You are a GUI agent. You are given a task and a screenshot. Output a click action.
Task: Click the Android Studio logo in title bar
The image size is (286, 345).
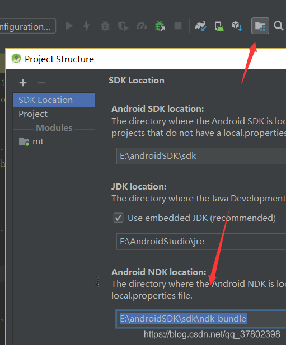click(16, 59)
